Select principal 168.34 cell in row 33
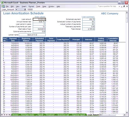The height and width of the screenshot is (117, 129). coord(76,112)
